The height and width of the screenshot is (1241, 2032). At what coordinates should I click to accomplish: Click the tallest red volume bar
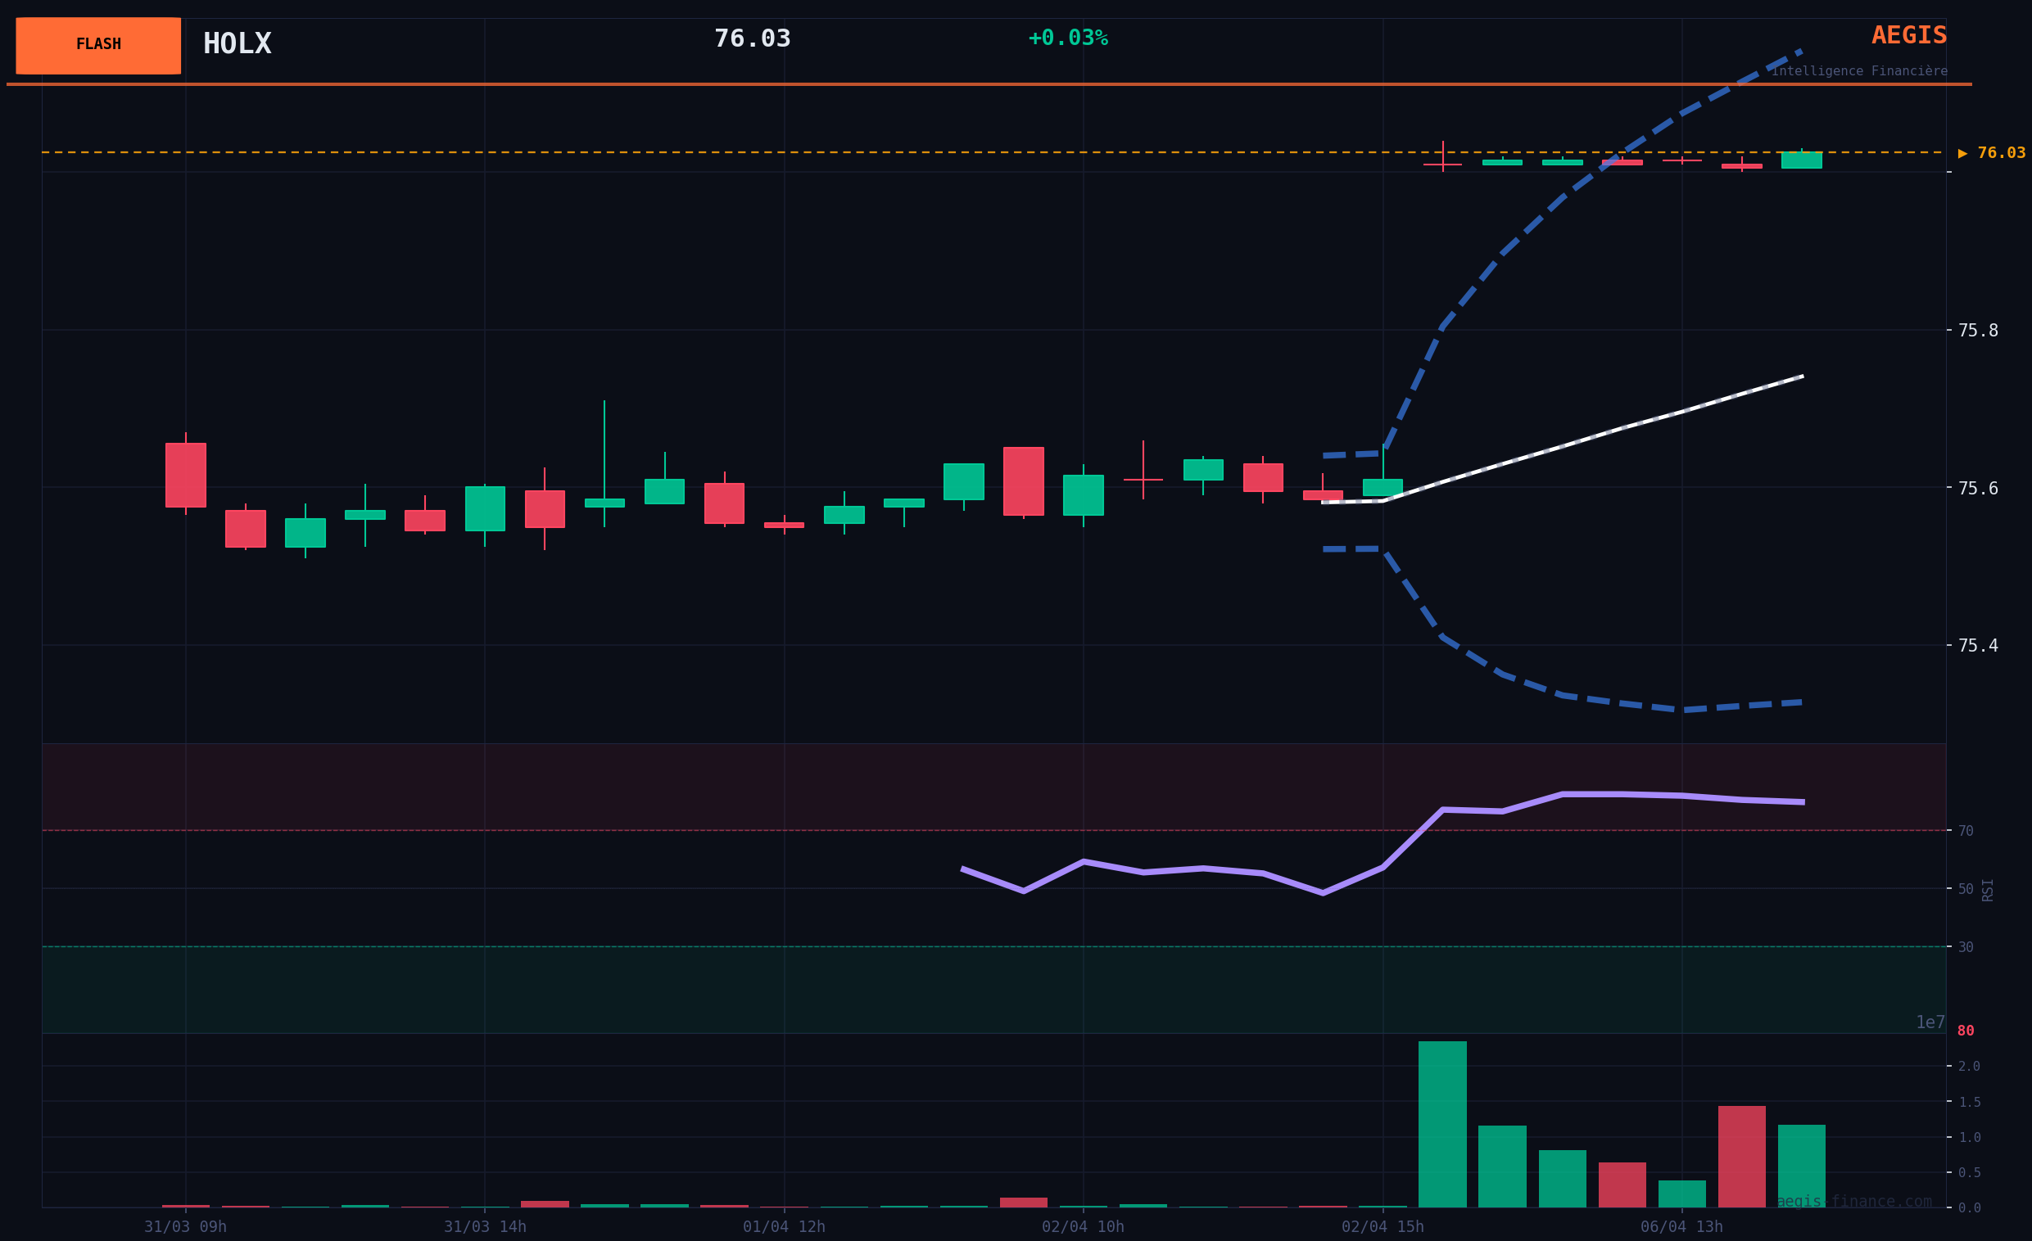[x=1742, y=1156]
